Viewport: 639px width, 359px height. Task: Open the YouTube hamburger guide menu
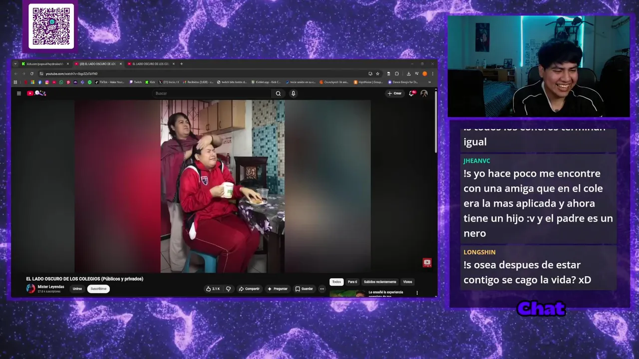click(x=19, y=93)
